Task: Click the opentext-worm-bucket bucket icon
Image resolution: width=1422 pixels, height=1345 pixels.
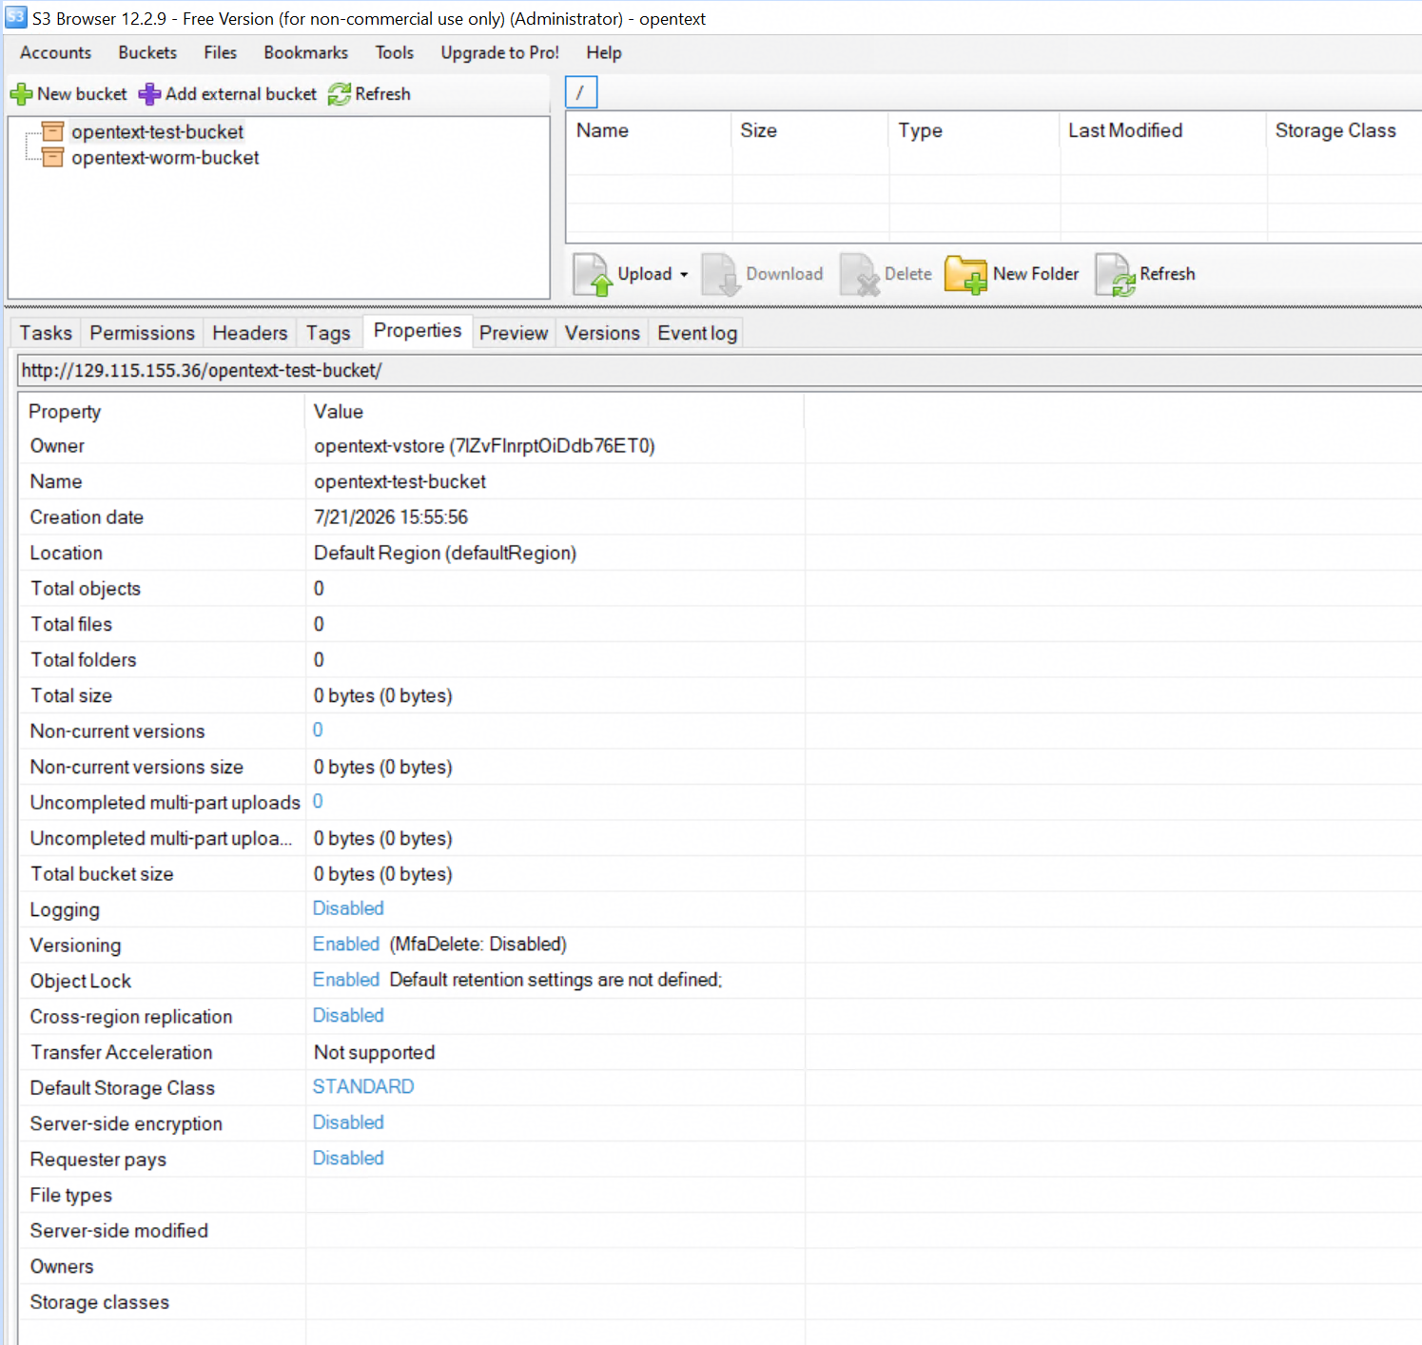Action: tap(53, 157)
